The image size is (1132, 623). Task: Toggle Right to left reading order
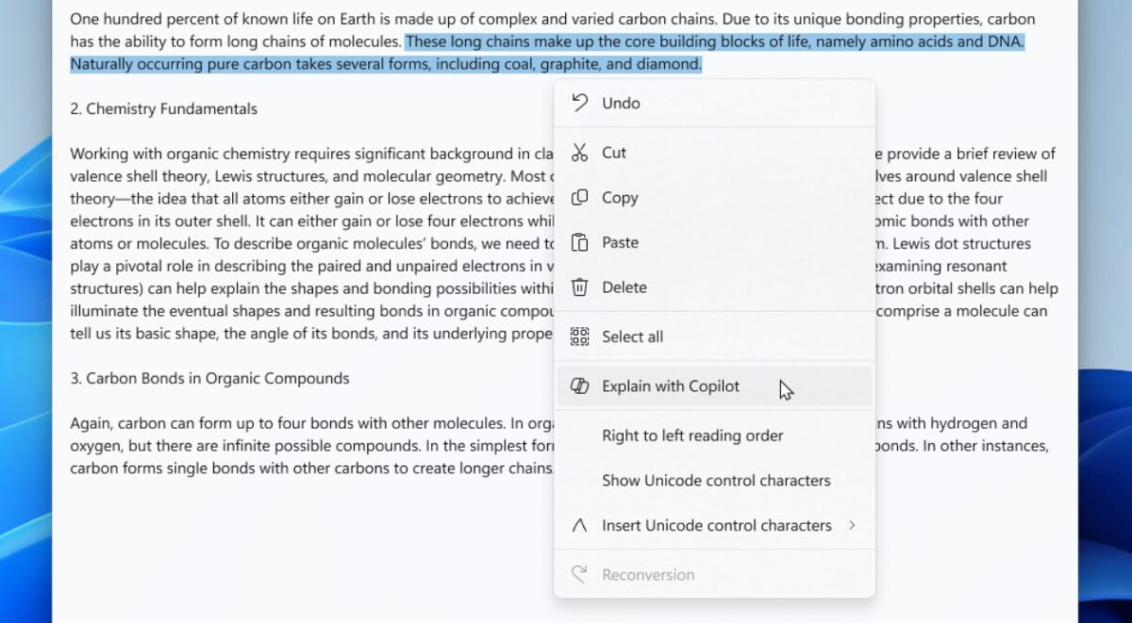(692, 435)
